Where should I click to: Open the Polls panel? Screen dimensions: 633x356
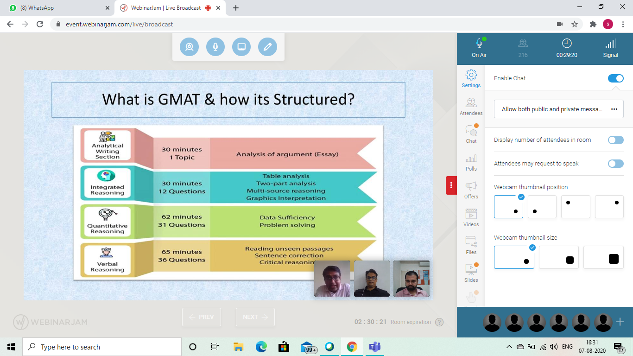(x=471, y=162)
